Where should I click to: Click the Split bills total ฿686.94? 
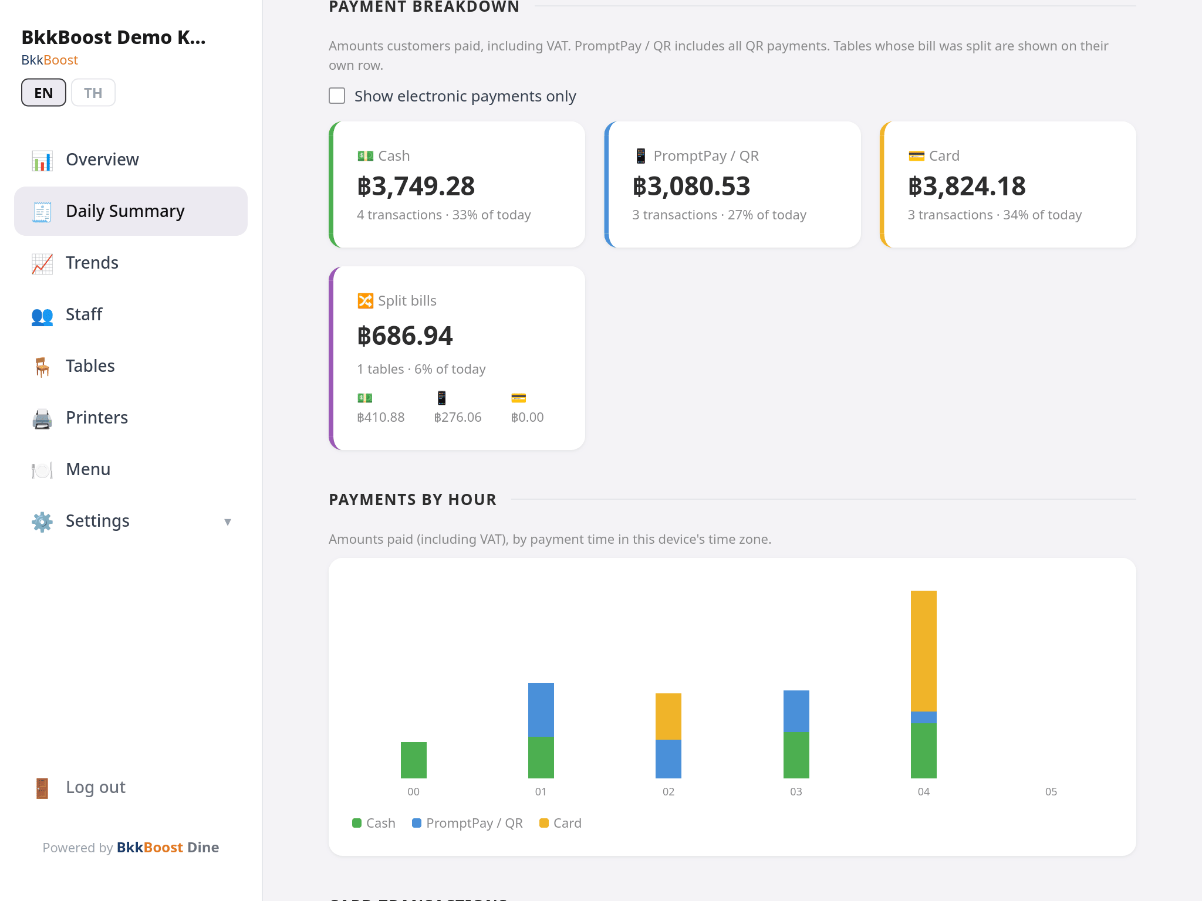[x=405, y=336]
